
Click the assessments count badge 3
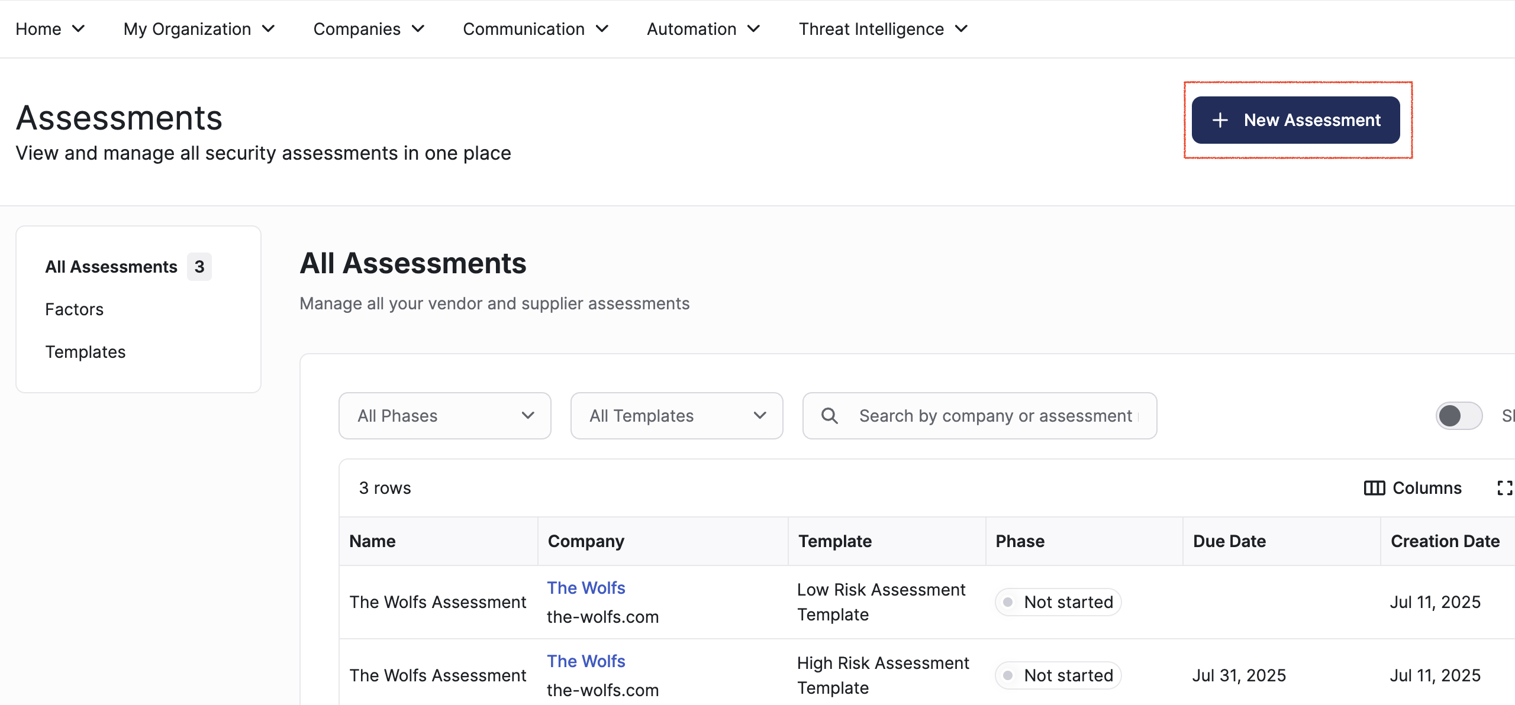coord(199,267)
